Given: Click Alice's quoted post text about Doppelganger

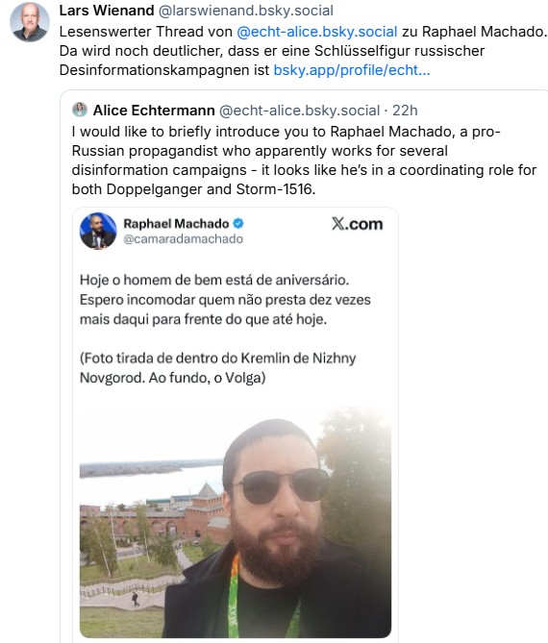Looking at the screenshot, I should click(304, 161).
